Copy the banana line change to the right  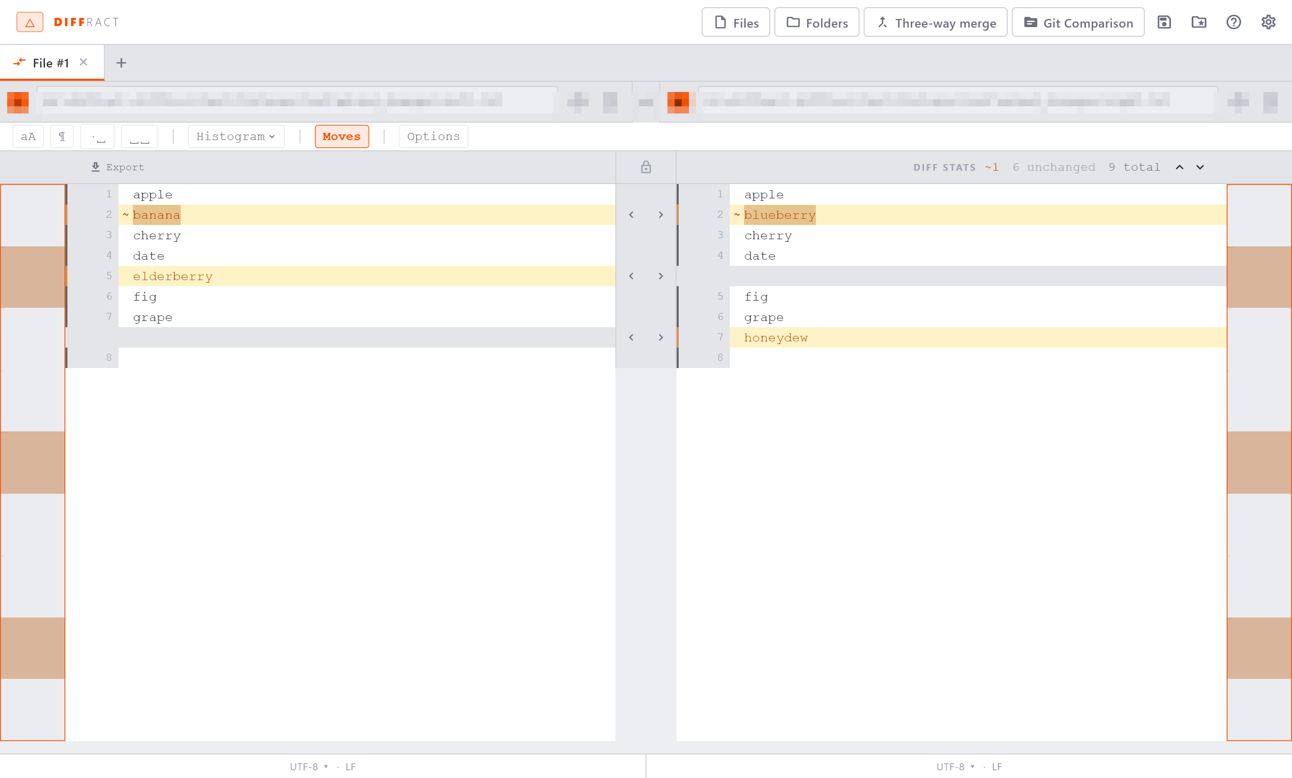pyautogui.click(x=660, y=215)
